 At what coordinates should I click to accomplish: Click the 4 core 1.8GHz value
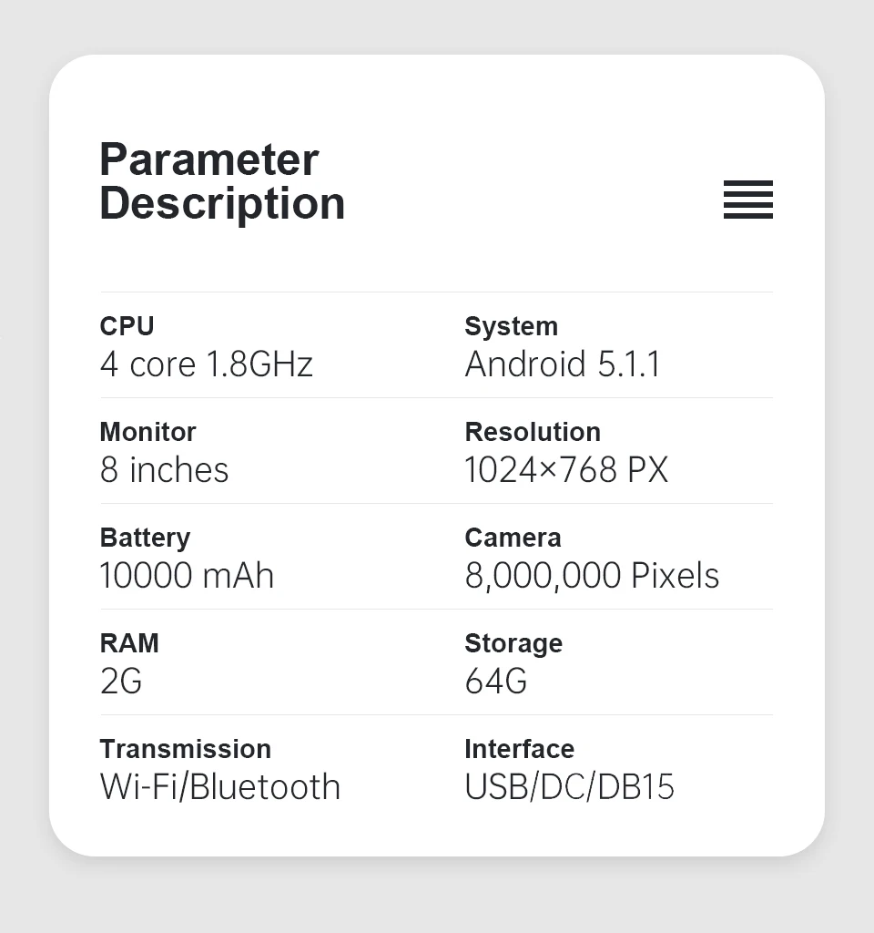(206, 364)
